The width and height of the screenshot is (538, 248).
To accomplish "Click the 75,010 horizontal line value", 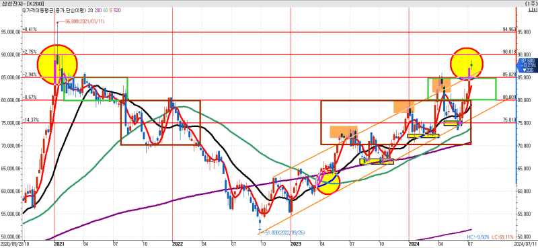I will click(509, 120).
